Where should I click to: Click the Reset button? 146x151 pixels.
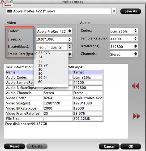(x=14, y=146)
